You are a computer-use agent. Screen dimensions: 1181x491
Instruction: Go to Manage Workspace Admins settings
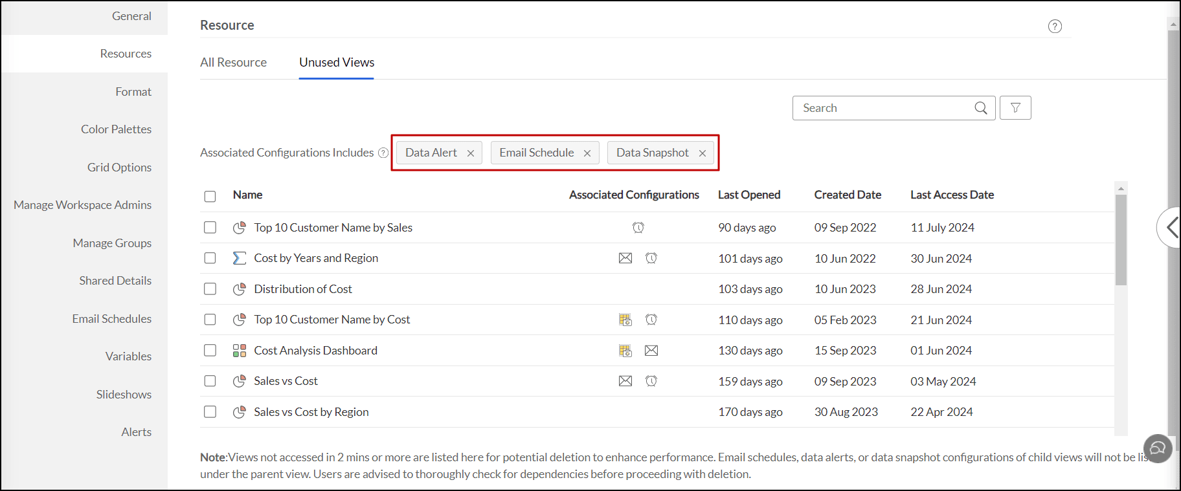pos(82,205)
